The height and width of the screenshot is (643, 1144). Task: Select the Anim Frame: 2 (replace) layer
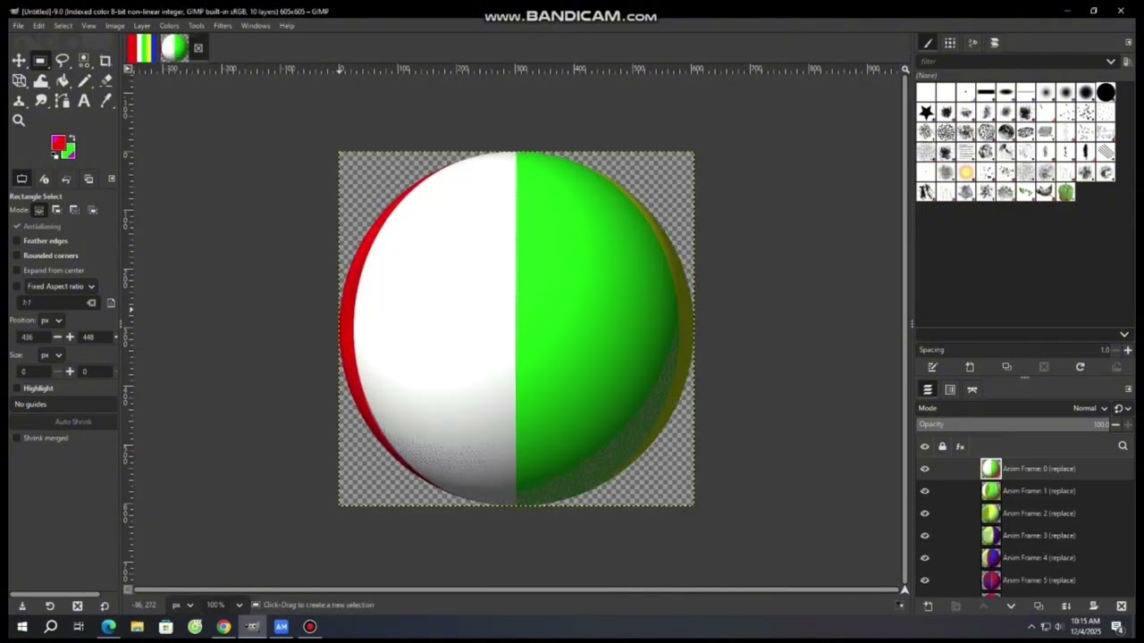(1039, 514)
